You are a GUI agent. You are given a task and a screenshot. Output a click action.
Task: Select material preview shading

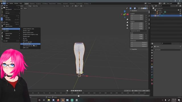click(145, 8)
